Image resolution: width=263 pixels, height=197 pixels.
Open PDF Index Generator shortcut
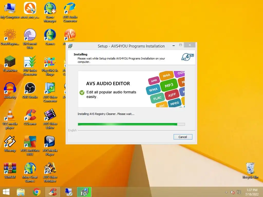coord(30,65)
